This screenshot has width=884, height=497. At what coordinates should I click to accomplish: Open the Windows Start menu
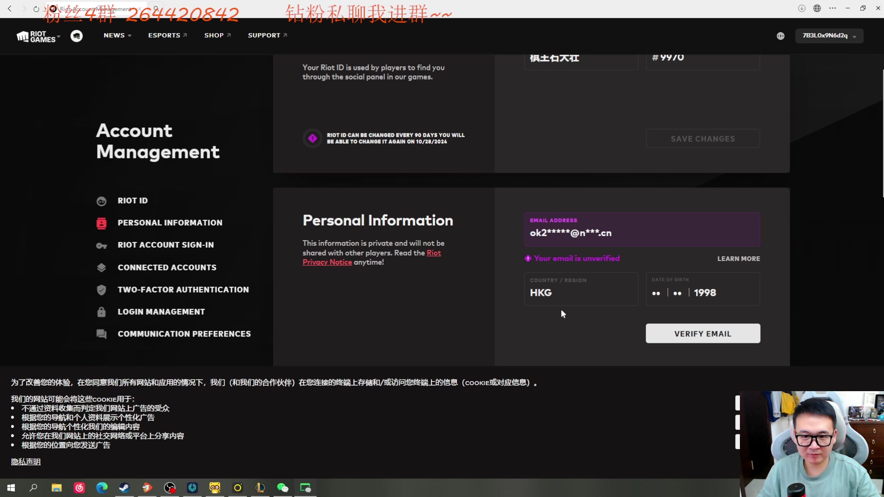(11, 488)
